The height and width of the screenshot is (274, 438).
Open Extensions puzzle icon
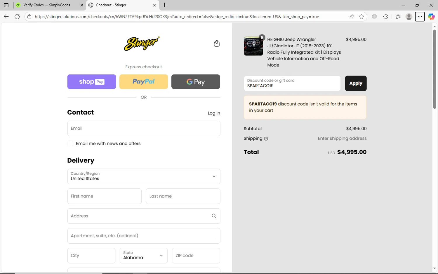[386, 17]
